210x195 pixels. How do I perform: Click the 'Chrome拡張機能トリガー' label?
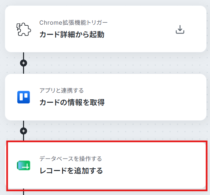pos(73,23)
